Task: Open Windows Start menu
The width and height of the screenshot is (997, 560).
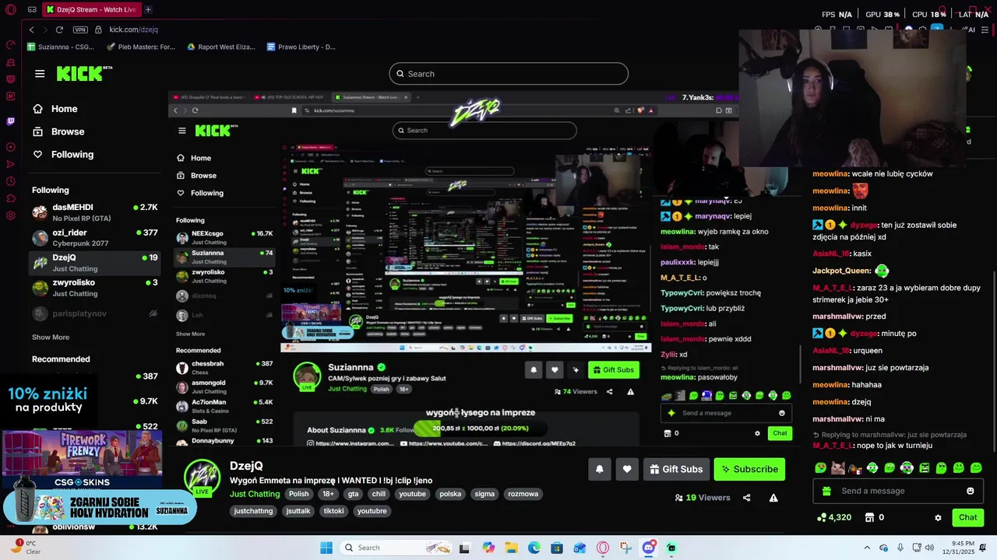Action: (326, 548)
